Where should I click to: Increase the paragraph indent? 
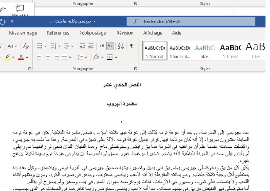click(91, 46)
